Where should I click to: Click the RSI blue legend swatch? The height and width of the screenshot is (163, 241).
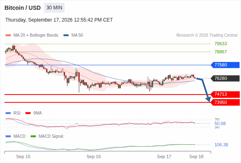(8, 113)
